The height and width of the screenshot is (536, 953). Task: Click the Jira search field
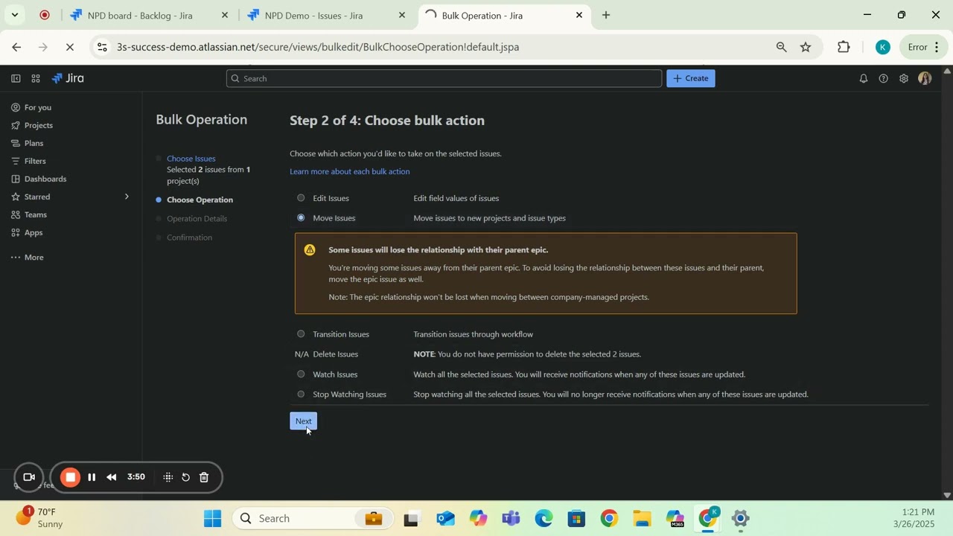point(444,78)
